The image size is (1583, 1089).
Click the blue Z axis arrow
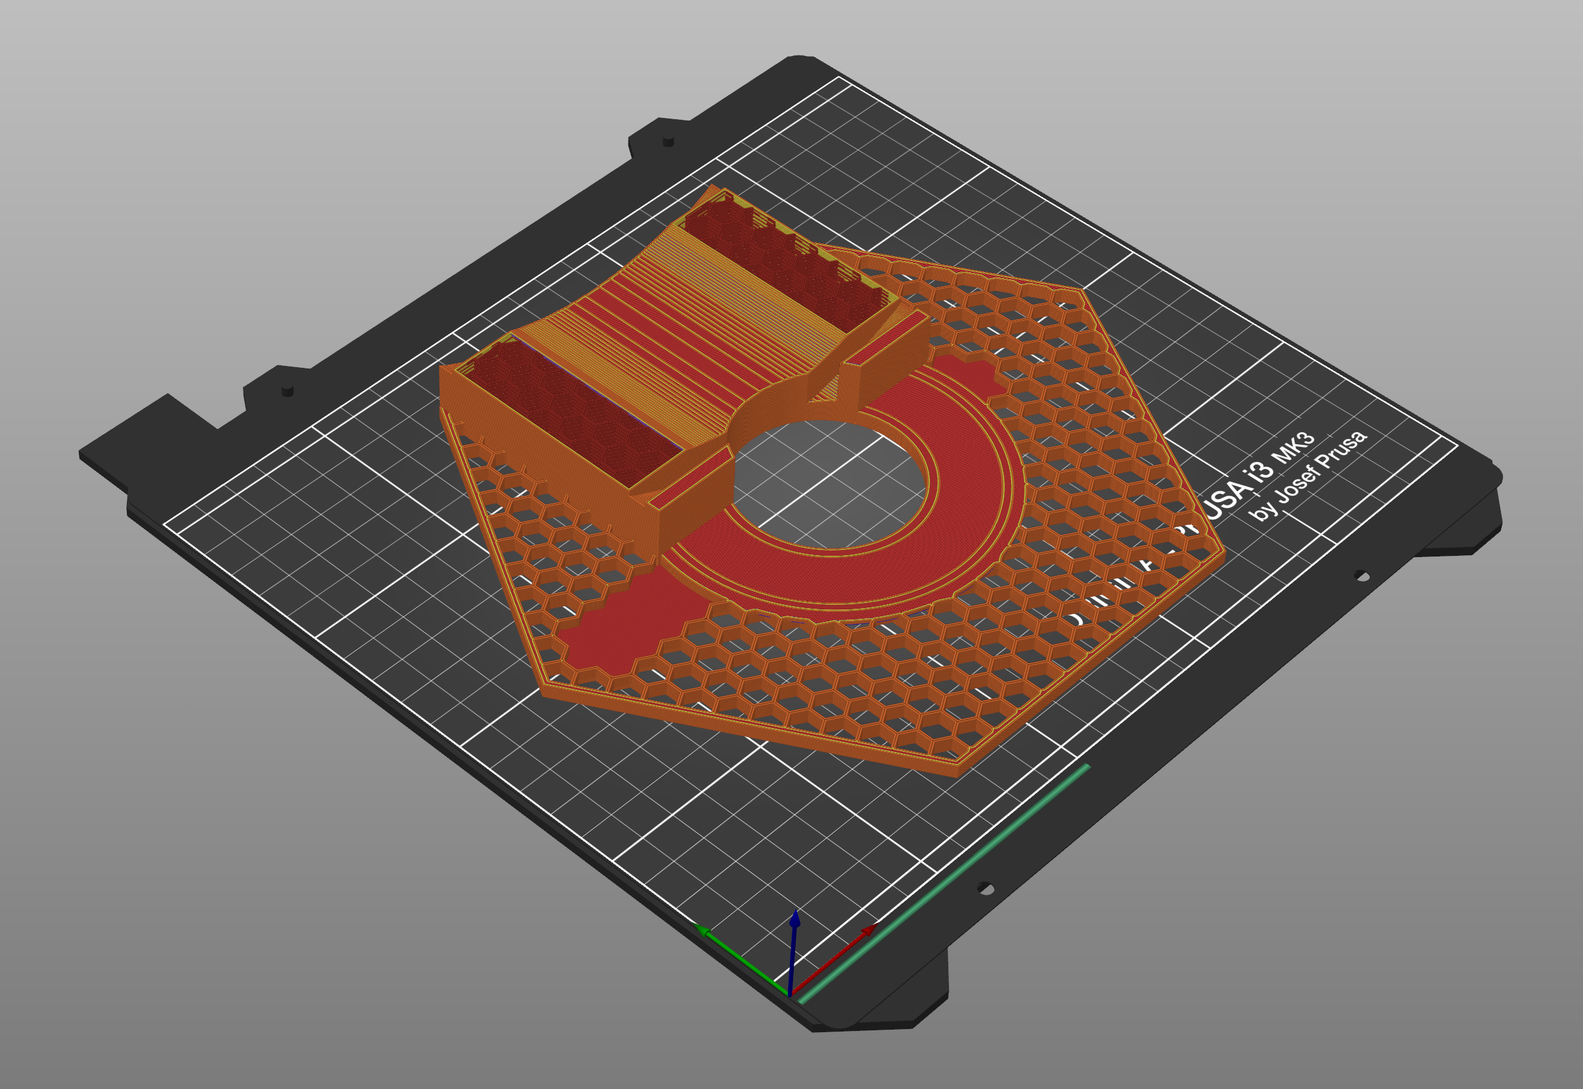coord(793,953)
